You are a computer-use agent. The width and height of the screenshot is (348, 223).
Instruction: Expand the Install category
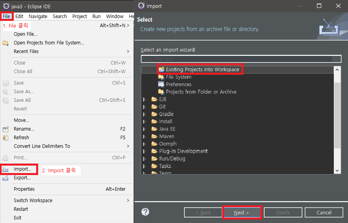point(144,122)
